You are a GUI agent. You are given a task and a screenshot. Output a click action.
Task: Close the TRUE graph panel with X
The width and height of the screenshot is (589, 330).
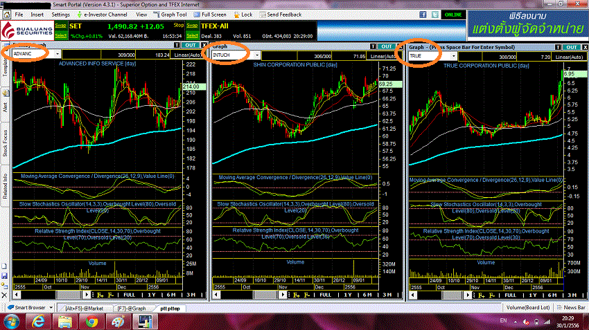[x=585, y=47]
